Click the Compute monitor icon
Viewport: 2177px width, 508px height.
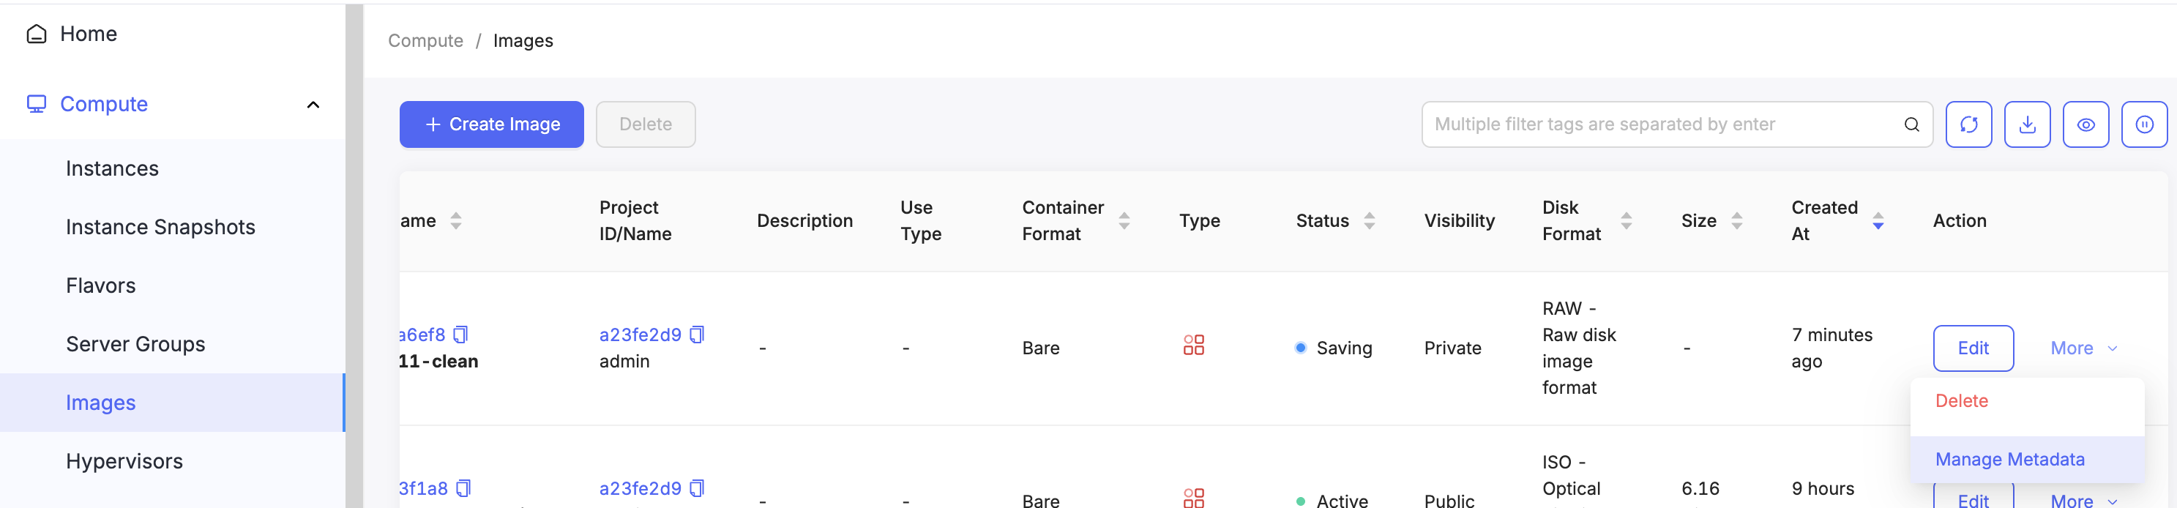(37, 104)
